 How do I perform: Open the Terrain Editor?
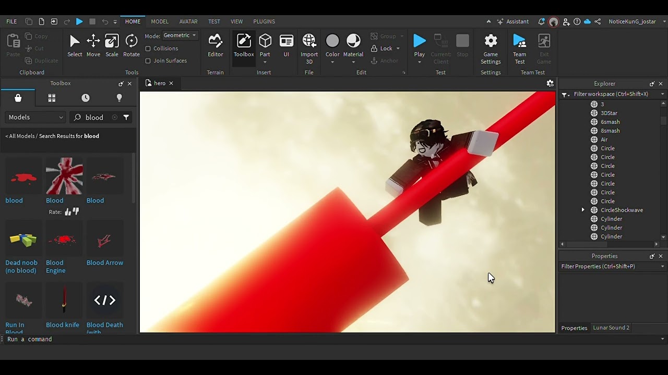[x=215, y=46]
